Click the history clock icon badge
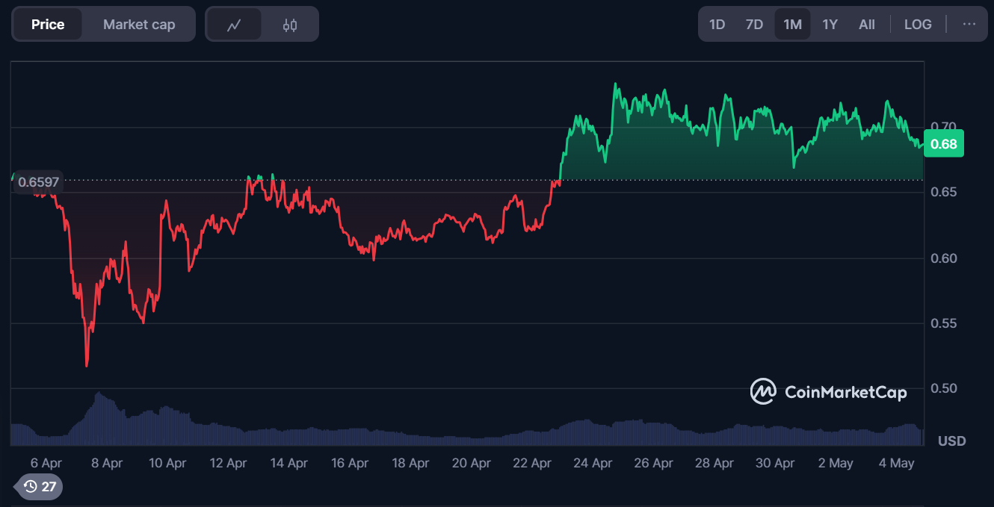Image resolution: width=994 pixels, height=507 pixels. pyautogui.click(x=40, y=487)
